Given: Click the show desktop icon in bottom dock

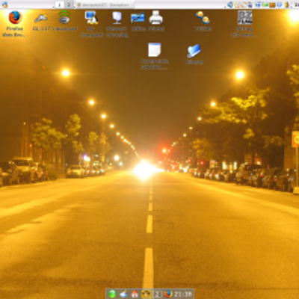Looking at the screenshot, I should [x=123, y=294].
